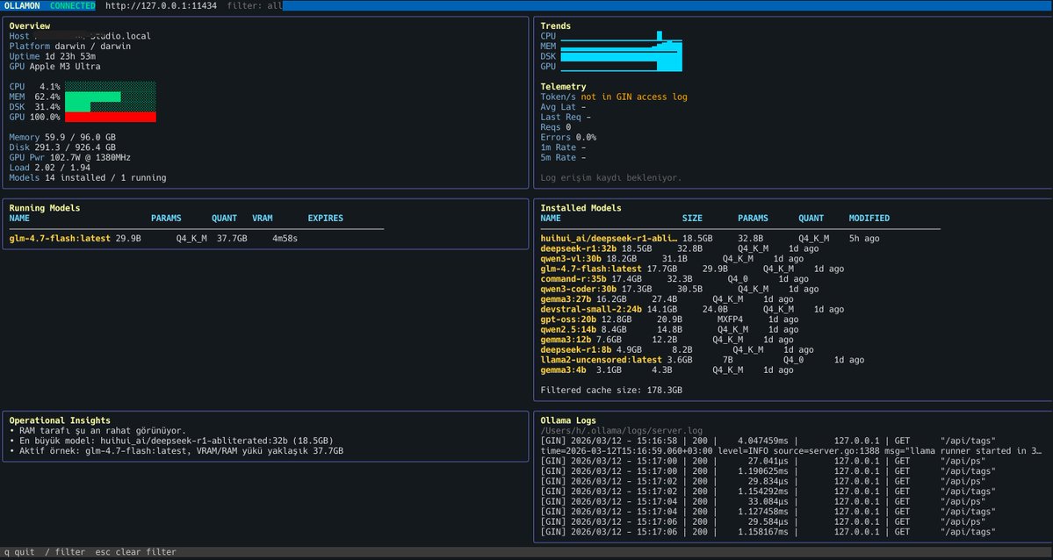Click the Telemetry heading
Viewport: 1053px width, 560px height.
pyautogui.click(x=564, y=87)
